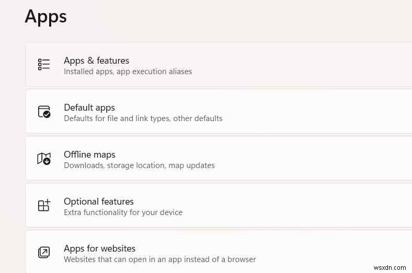Screen dimensions: 412x273
Task: Click the Apps & features list icon
Action: click(44, 64)
